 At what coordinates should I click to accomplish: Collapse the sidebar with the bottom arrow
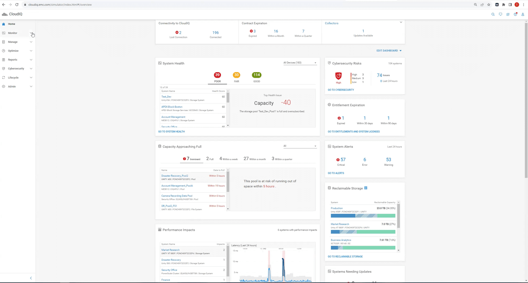[x=31, y=278]
